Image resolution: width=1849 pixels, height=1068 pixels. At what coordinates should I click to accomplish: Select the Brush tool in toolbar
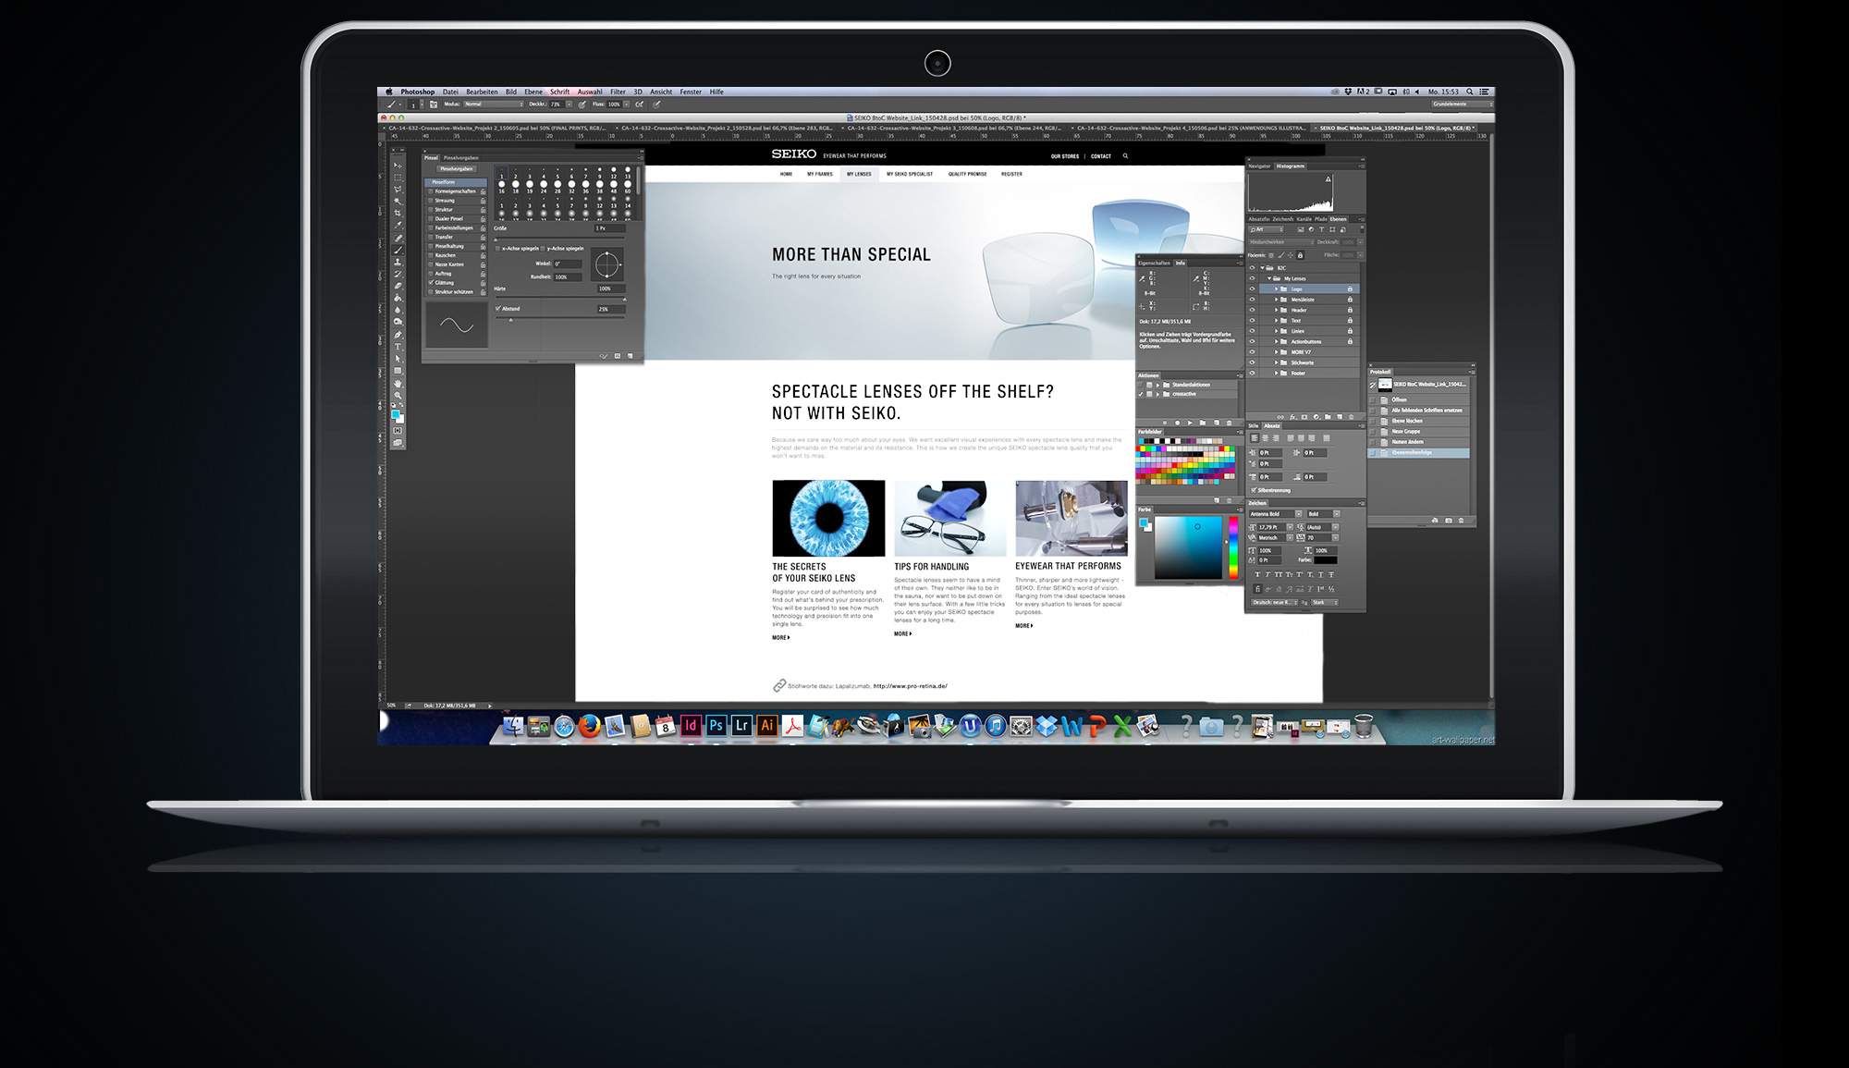point(398,250)
